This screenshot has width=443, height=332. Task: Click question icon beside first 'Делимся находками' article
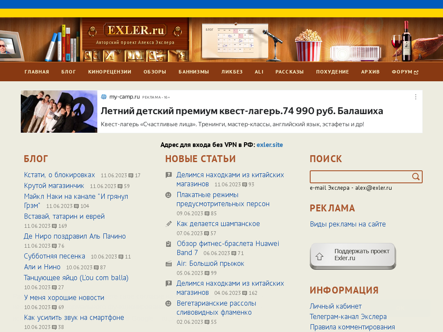[169, 175]
